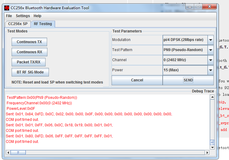Click the Modulation parameter label
The image size is (229, 160).
pyautogui.click(x=121, y=40)
